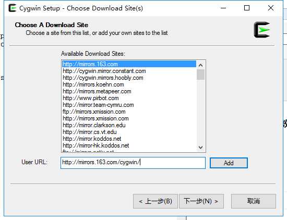Screen dimensions: 287x220
Task: Cancel setup with 取消 button
Action: (x=254, y=201)
